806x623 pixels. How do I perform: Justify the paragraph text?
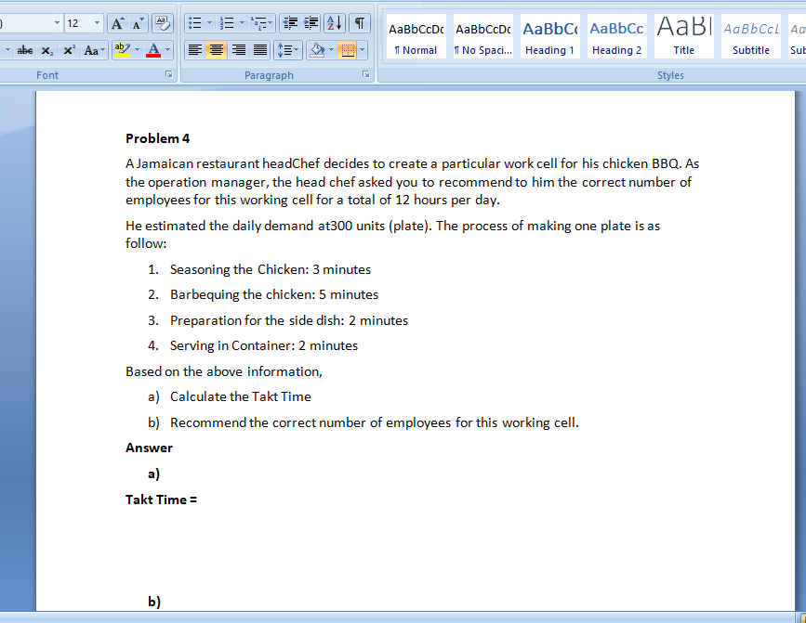coord(260,50)
